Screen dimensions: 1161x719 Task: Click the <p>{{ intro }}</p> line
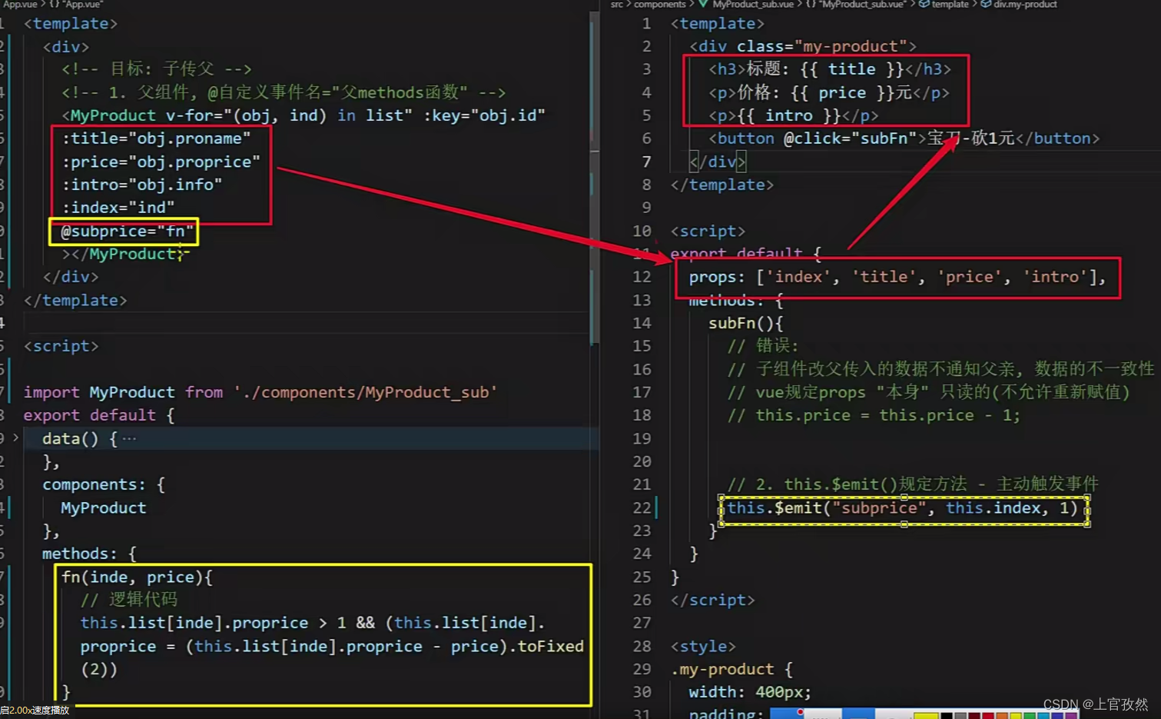(794, 115)
